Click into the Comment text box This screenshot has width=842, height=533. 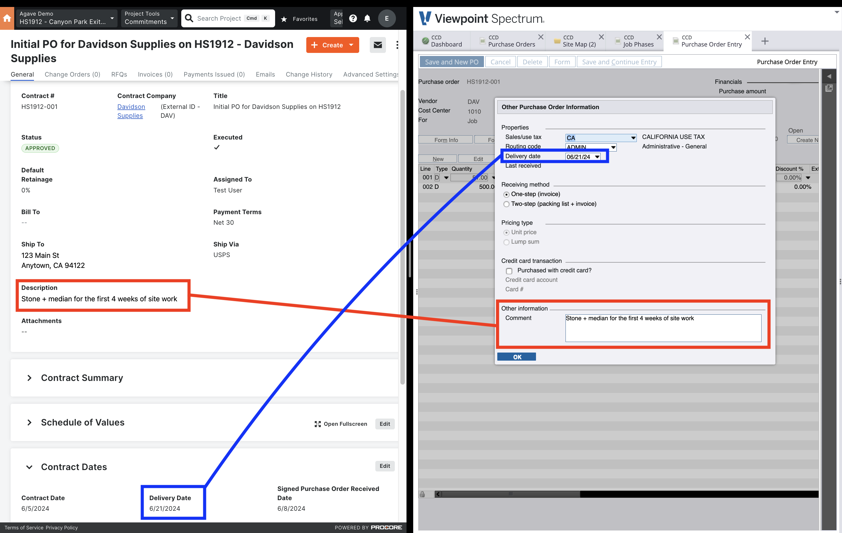tap(663, 328)
